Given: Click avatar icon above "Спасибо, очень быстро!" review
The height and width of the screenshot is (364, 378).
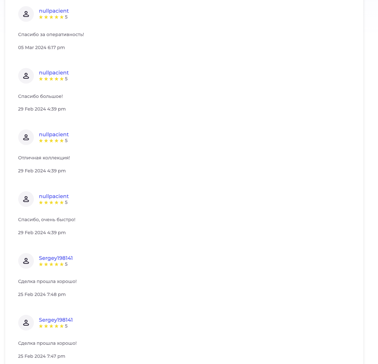Looking at the screenshot, I should pyautogui.click(x=26, y=199).
